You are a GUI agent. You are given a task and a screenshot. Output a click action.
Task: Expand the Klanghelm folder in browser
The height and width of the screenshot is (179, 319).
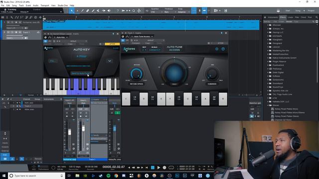268,40
